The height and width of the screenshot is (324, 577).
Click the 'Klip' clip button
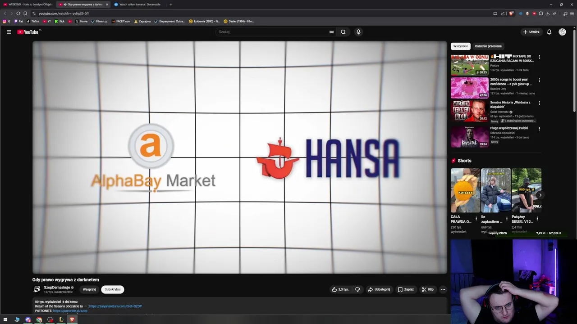coord(428,289)
